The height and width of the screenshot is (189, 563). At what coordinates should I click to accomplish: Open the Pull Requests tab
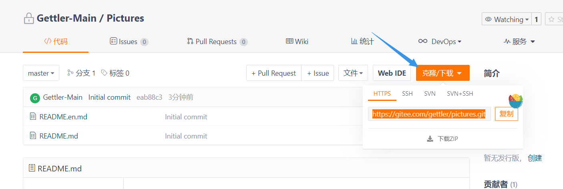point(217,41)
